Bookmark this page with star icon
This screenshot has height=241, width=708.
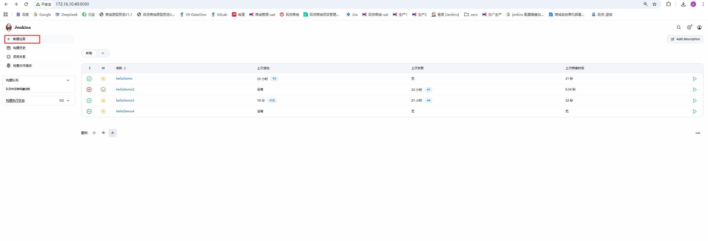655,4
